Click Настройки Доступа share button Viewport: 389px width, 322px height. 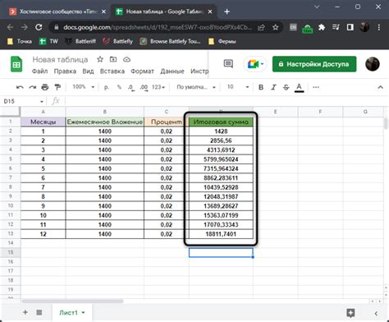(314, 64)
